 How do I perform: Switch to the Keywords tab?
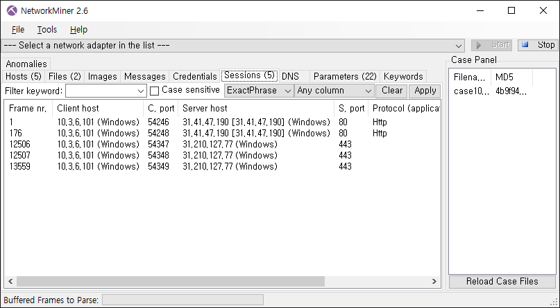tap(403, 76)
